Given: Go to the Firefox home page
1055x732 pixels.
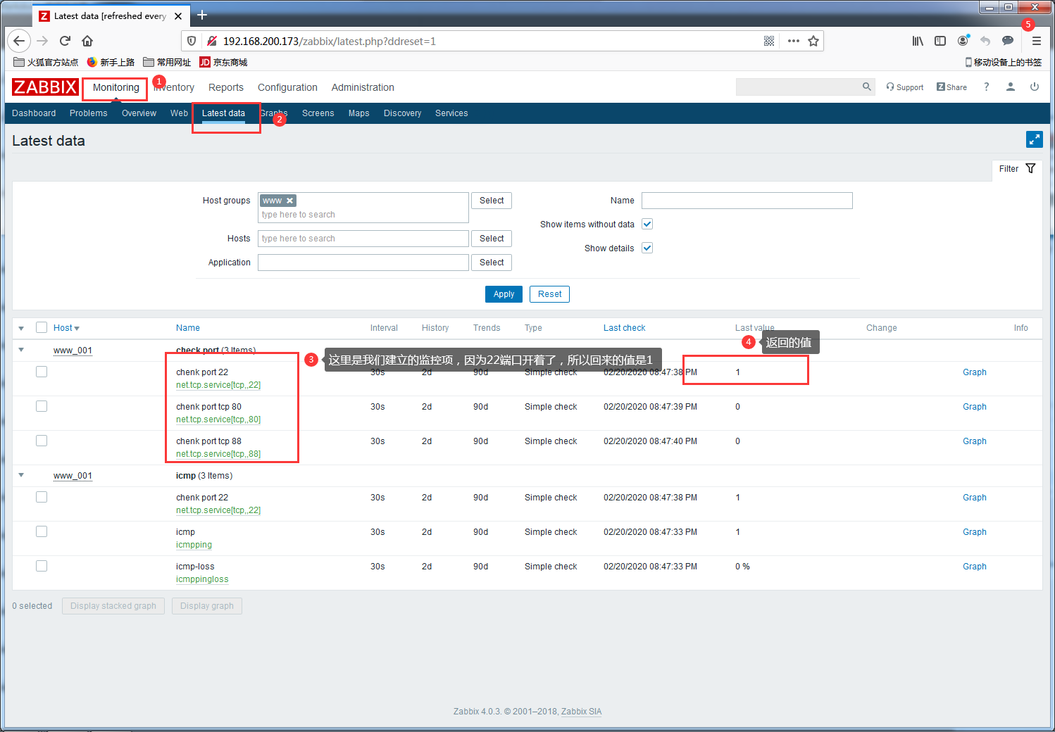Looking at the screenshot, I should pos(87,41).
